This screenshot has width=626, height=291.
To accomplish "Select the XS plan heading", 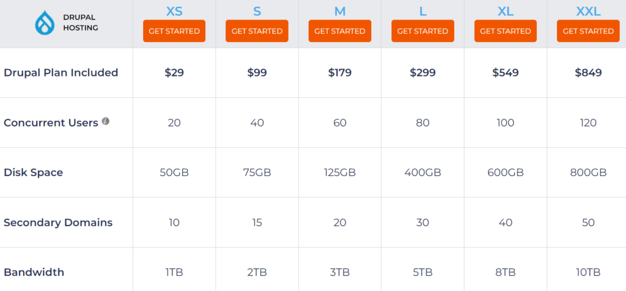I will (174, 11).
